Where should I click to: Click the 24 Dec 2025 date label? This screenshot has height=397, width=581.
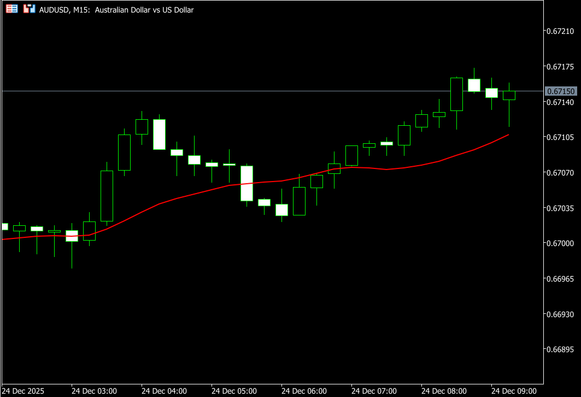coord(23,391)
